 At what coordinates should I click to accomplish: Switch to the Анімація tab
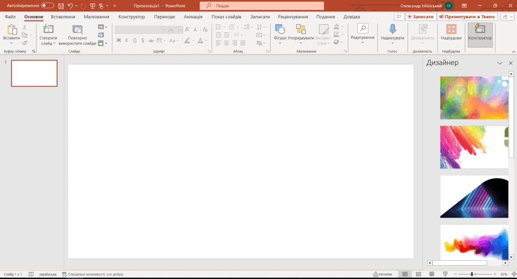coord(193,17)
